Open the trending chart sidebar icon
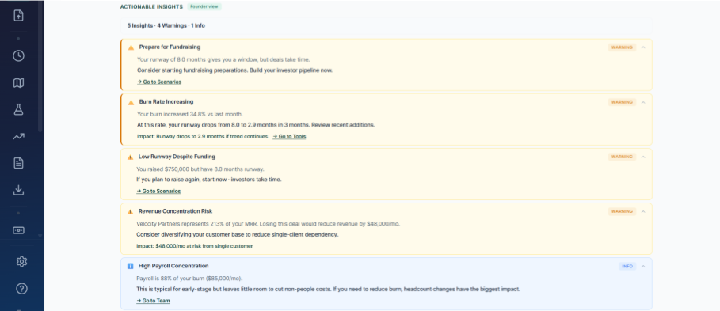 [x=18, y=136]
